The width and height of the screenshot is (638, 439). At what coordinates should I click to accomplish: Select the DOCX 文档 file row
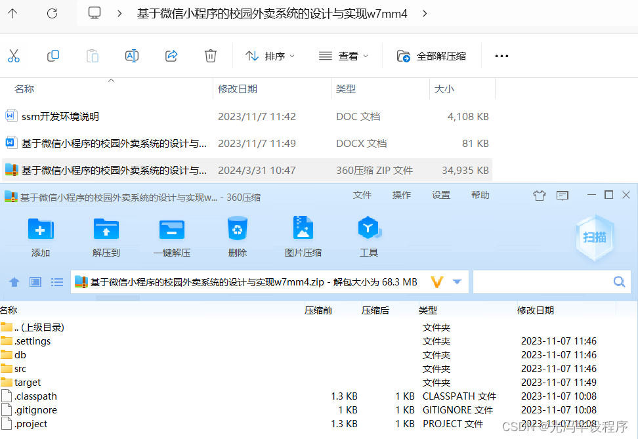[247, 143]
